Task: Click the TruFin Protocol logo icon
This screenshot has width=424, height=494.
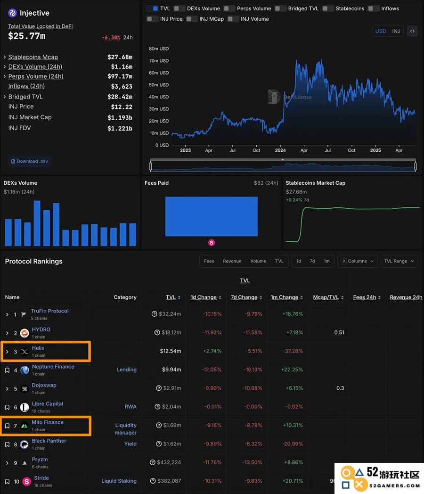Action: tap(23, 314)
